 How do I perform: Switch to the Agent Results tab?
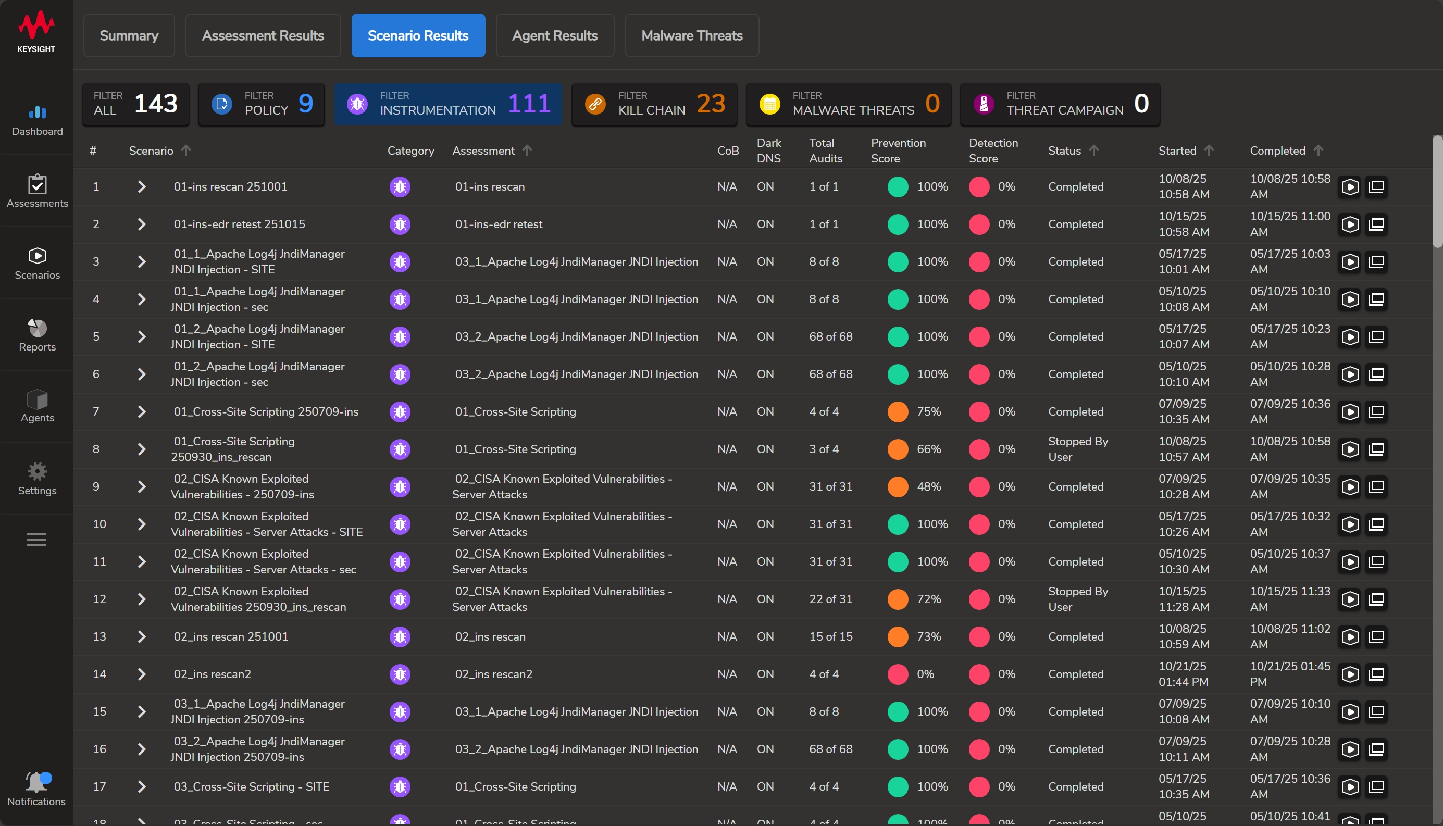pos(554,36)
